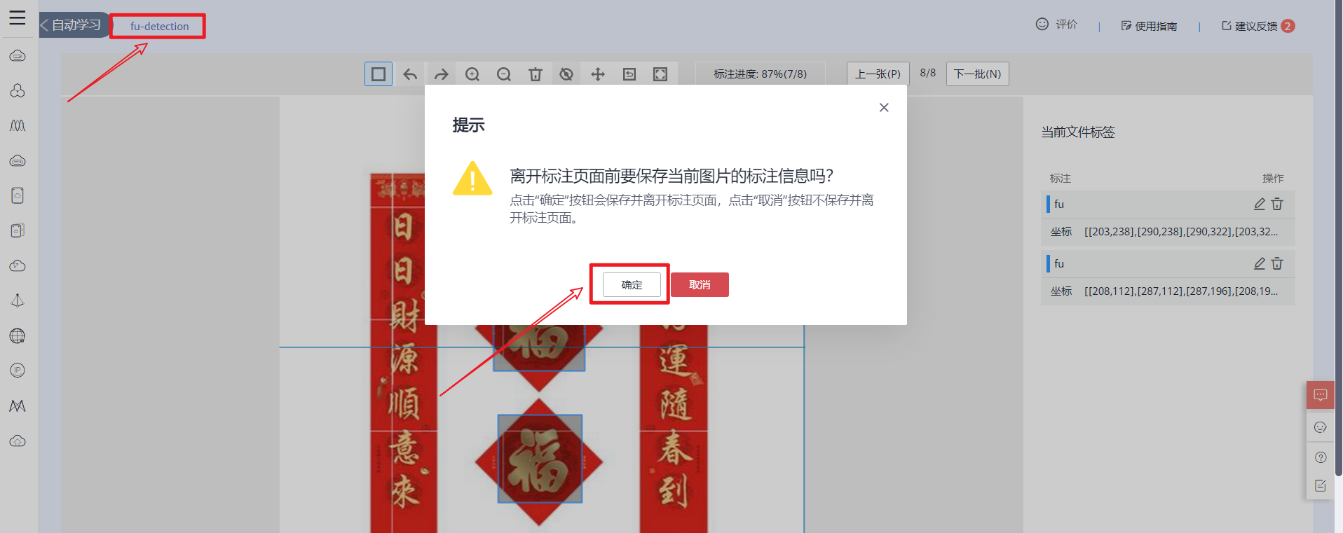
Task: Delete the first fu label
Action: [1277, 204]
